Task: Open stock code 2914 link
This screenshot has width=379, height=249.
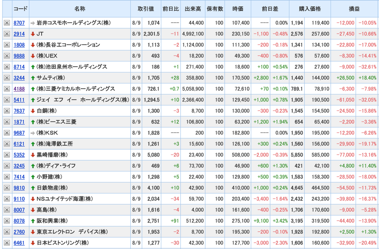Action: (19, 34)
